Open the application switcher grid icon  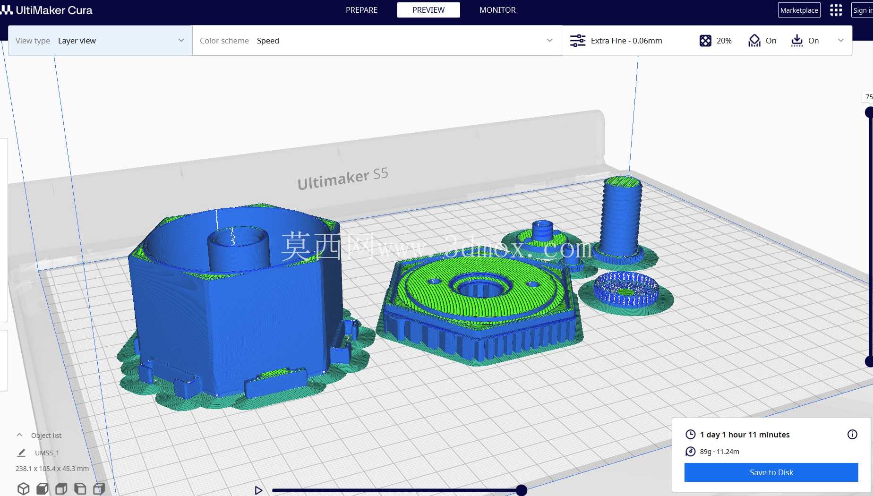click(836, 10)
